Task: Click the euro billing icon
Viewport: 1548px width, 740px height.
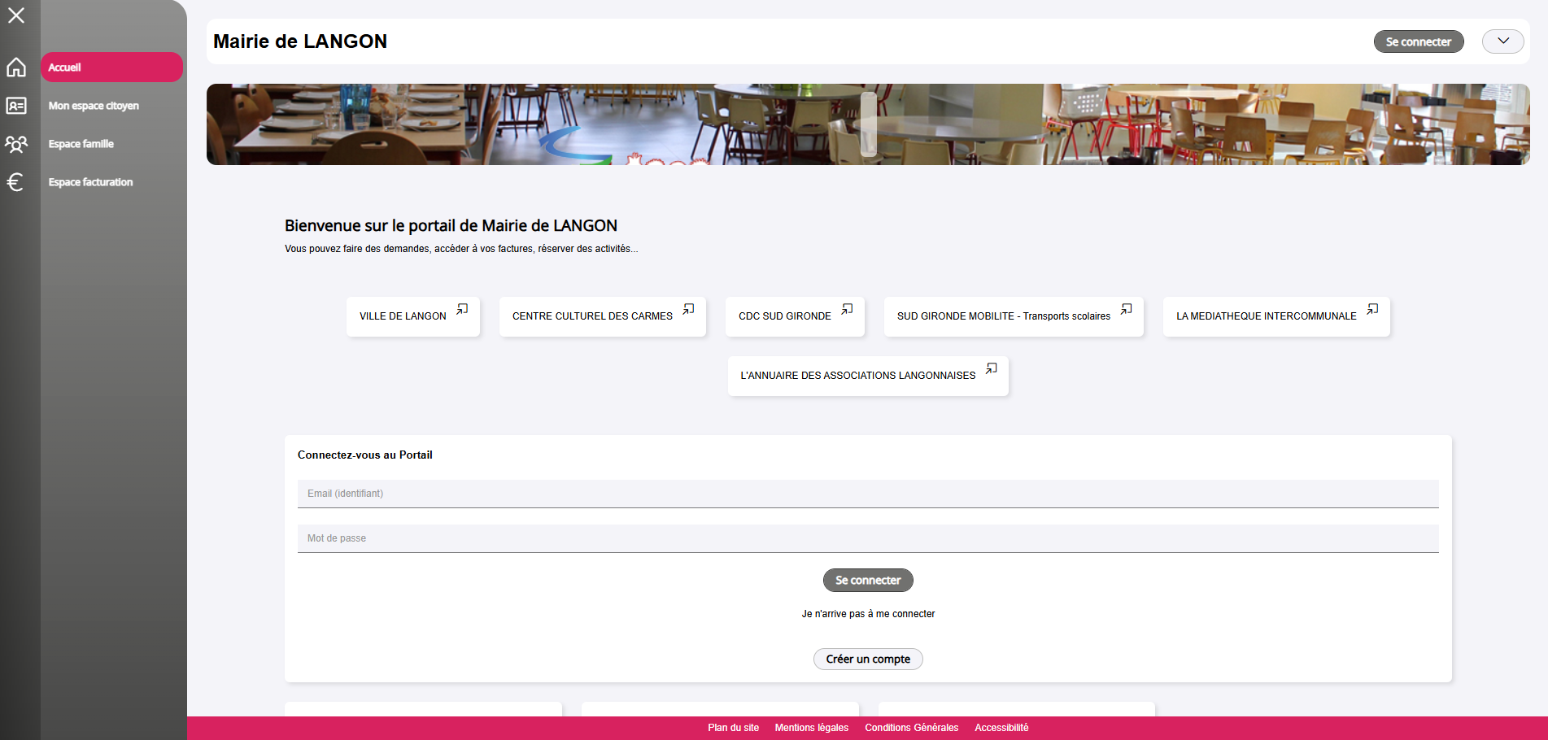Action: pyautogui.click(x=15, y=182)
